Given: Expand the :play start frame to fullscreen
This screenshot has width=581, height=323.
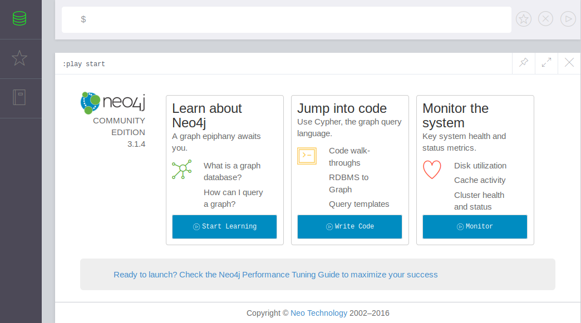Looking at the screenshot, I should pos(546,62).
